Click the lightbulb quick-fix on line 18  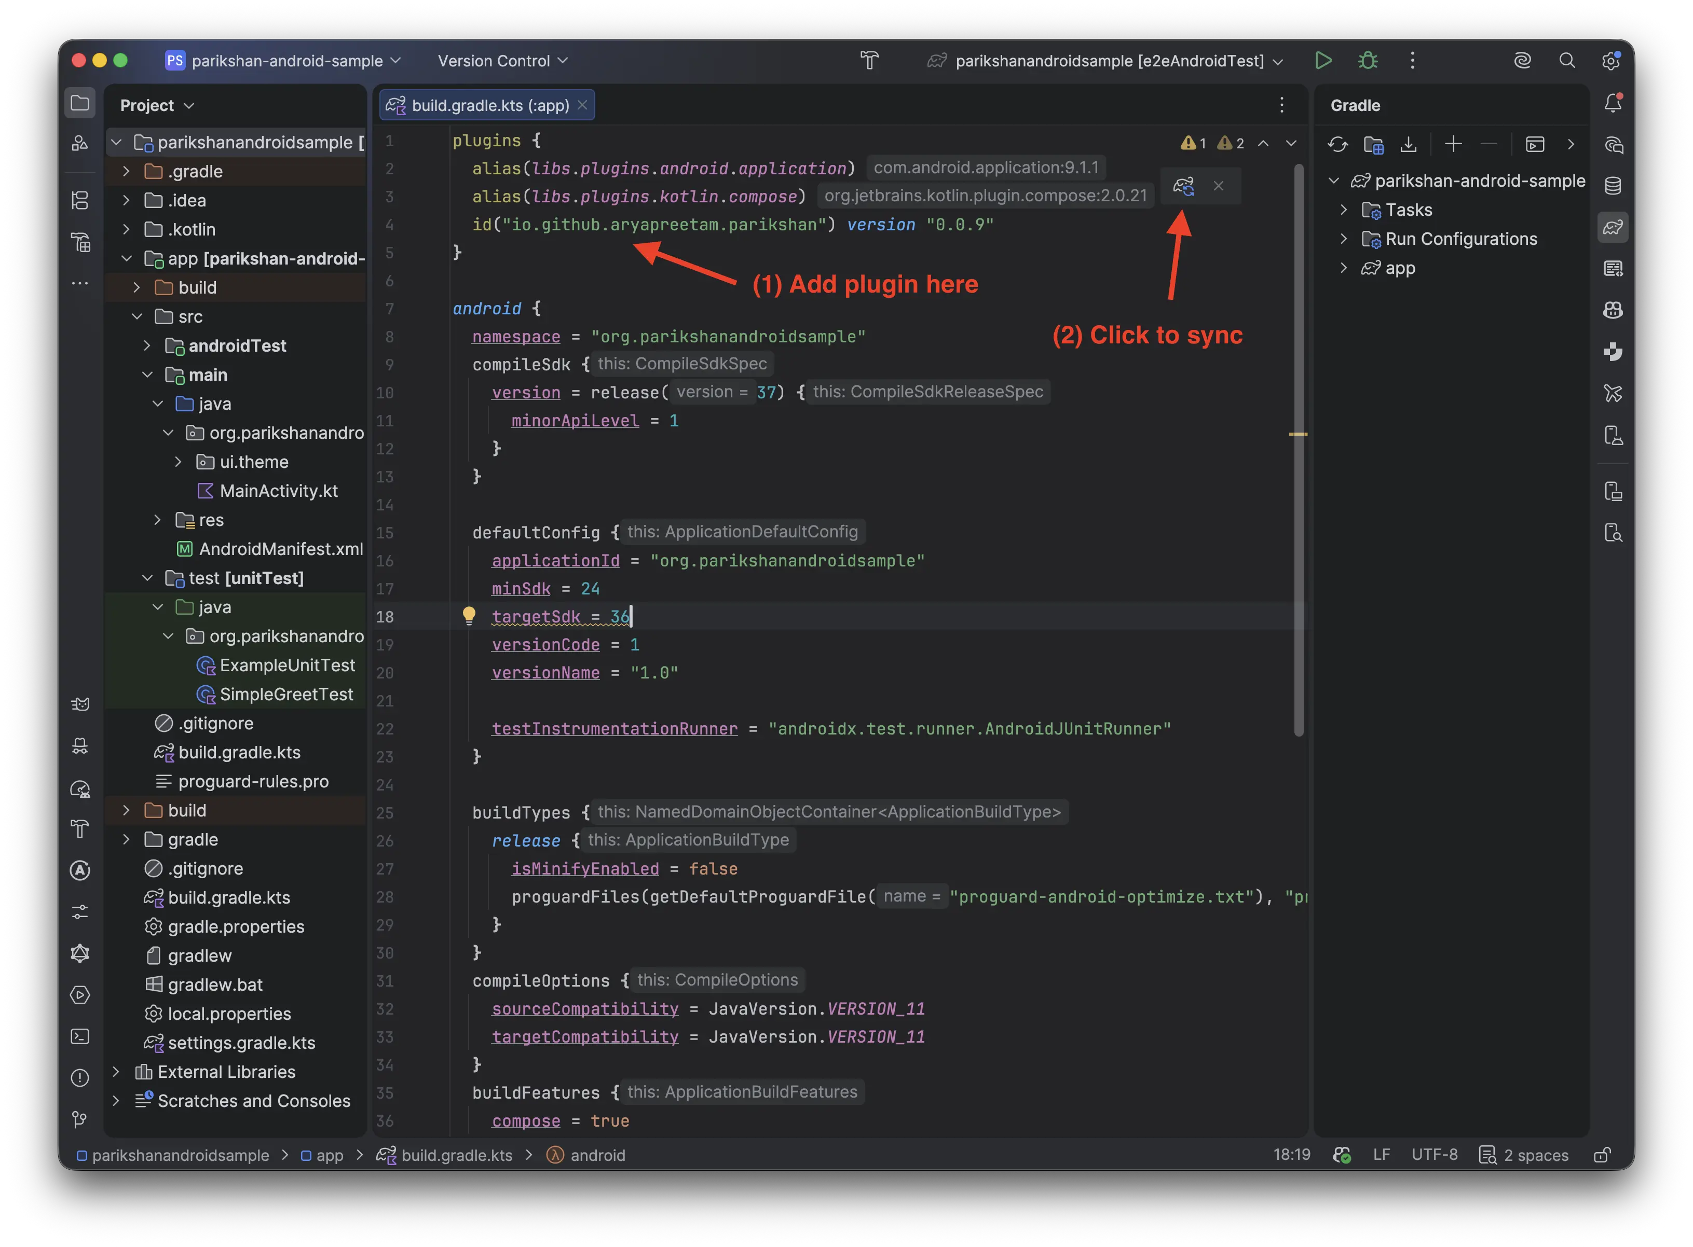pyautogui.click(x=469, y=616)
